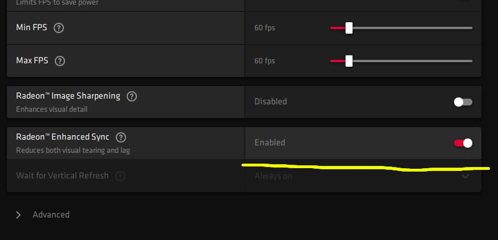Click the Radeon Enhanced Sync label
The width and height of the screenshot is (498, 240).
coord(62,137)
